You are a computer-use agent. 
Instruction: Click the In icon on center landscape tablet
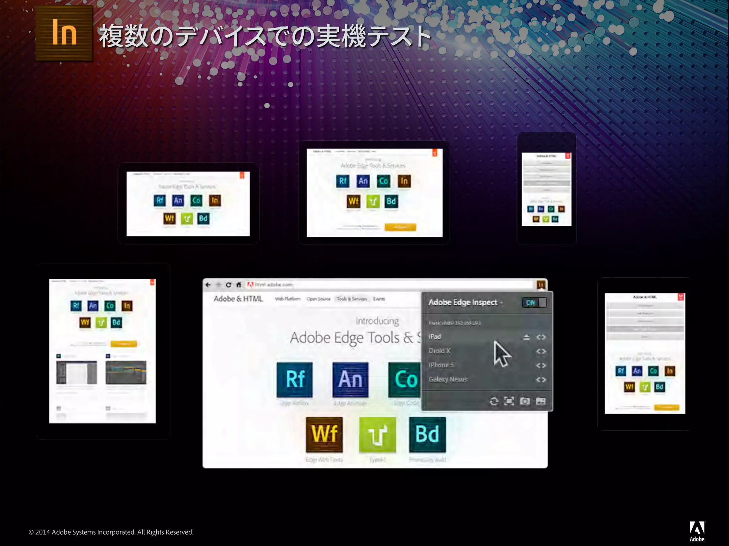404,181
